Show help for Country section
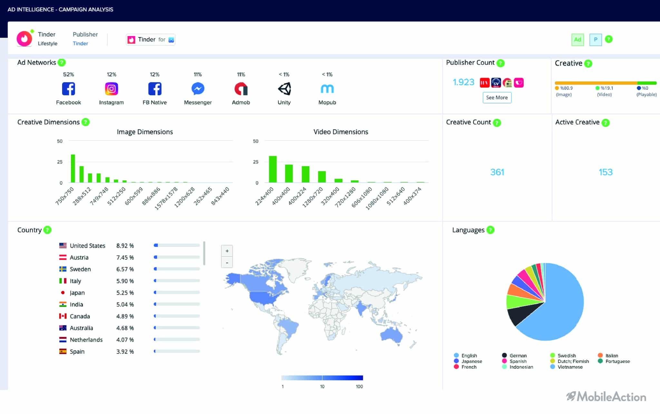The image size is (660, 414). (47, 230)
